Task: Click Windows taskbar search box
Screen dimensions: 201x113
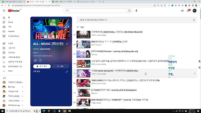Action: (19, 111)
